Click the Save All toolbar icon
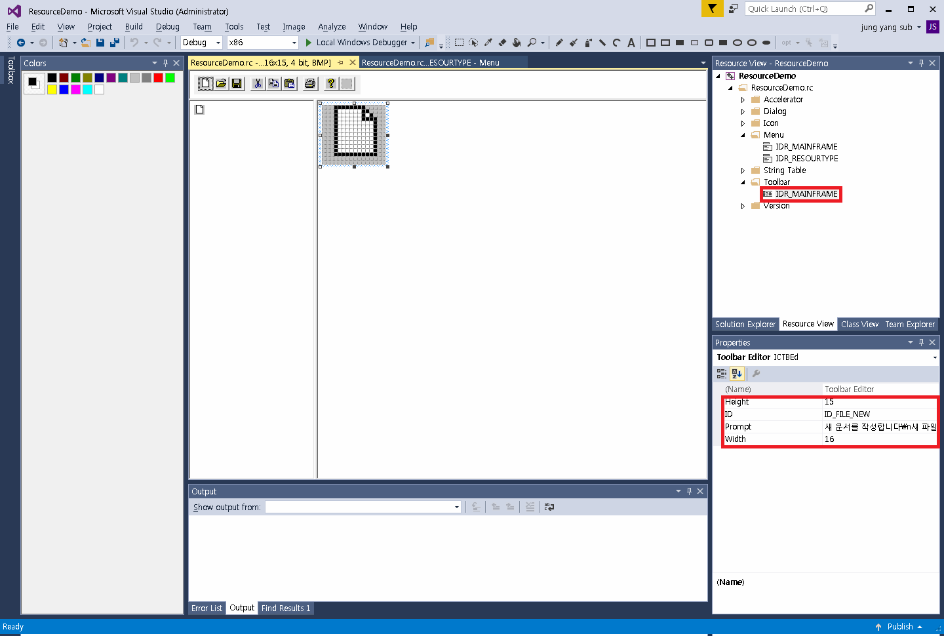 pyautogui.click(x=115, y=43)
